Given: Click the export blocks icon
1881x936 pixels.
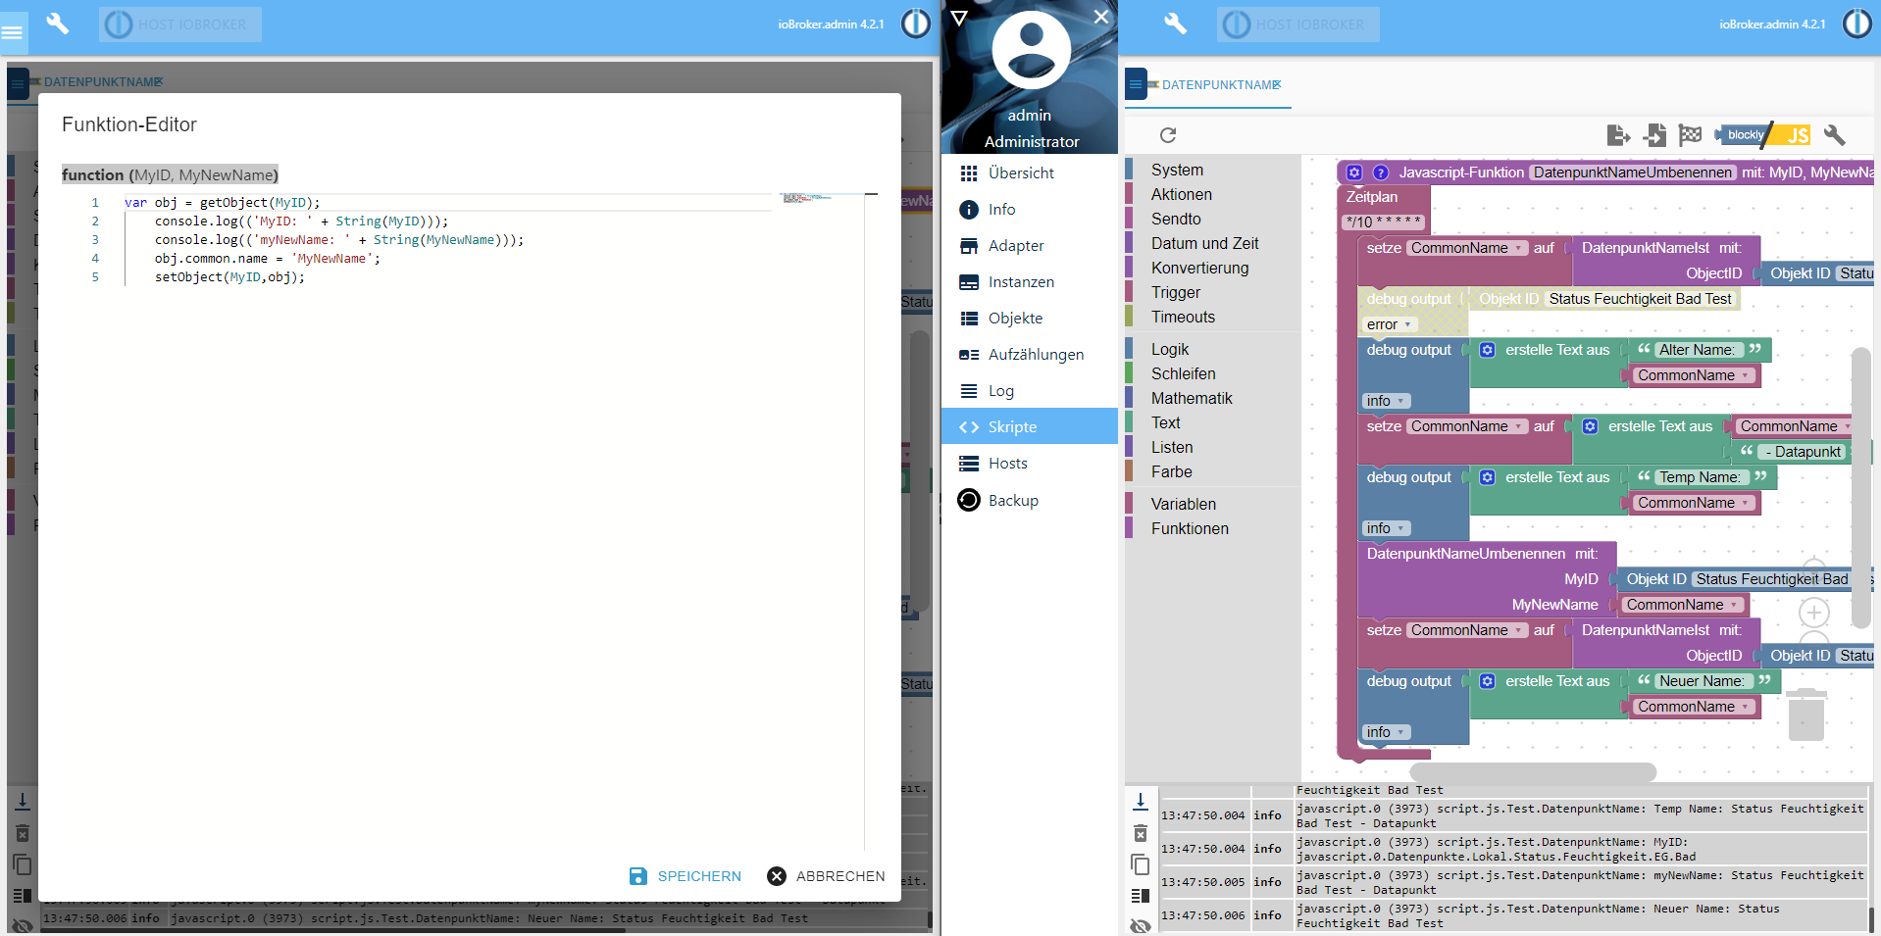Looking at the screenshot, I should 1618,135.
